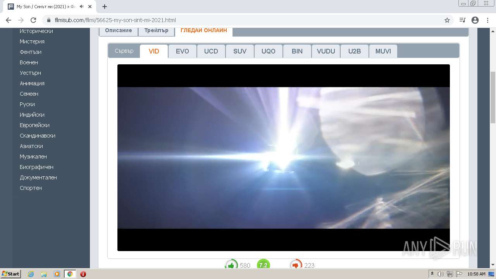
Task: Open Музикален genre link
Action: click(33, 157)
